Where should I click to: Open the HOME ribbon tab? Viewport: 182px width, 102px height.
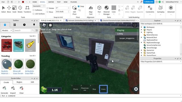point(35,2)
